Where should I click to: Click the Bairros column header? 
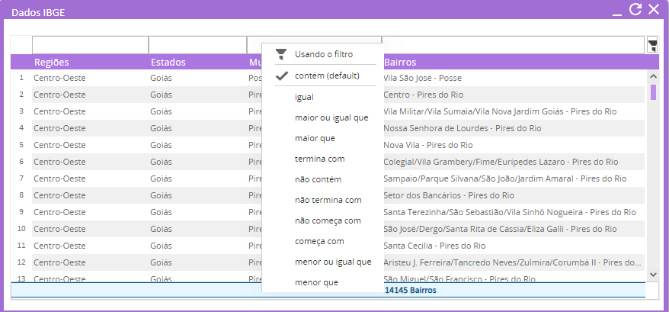click(x=400, y=62)
